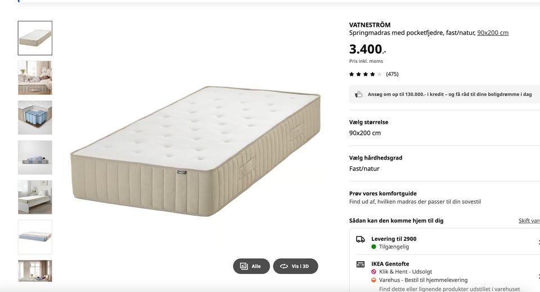Open the Vælg hårdhedsgrad firmness selector
The height and width of the screenshot is (292, 540).
tap(439, 163)
